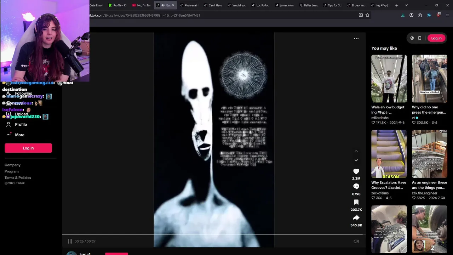
Task: Visit the zak.the.engineer author link
Action: pyautogui.click(x=424, y=193)
